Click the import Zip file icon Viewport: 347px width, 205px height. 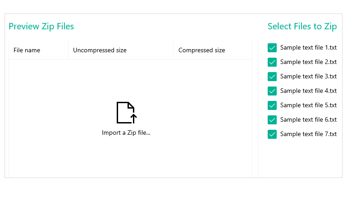tap(127, 113)
